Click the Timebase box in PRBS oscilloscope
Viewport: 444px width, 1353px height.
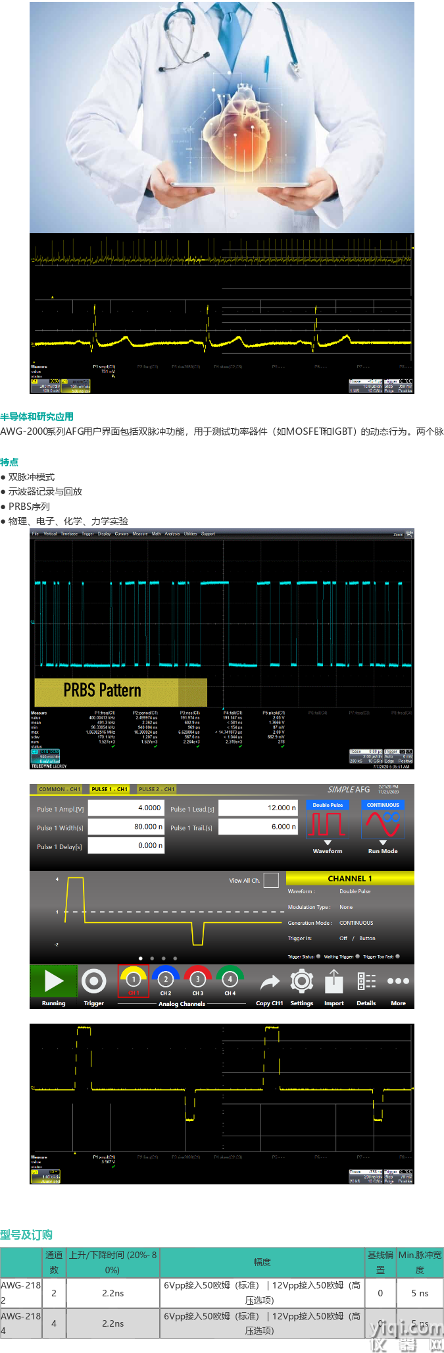click(x=366, y=755)
